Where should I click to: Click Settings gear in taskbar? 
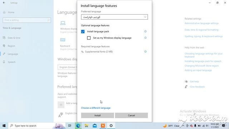(x=111, y=126)
